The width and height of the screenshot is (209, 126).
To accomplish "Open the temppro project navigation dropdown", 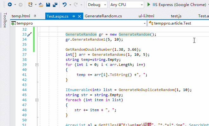I will (x=79, y=23).
